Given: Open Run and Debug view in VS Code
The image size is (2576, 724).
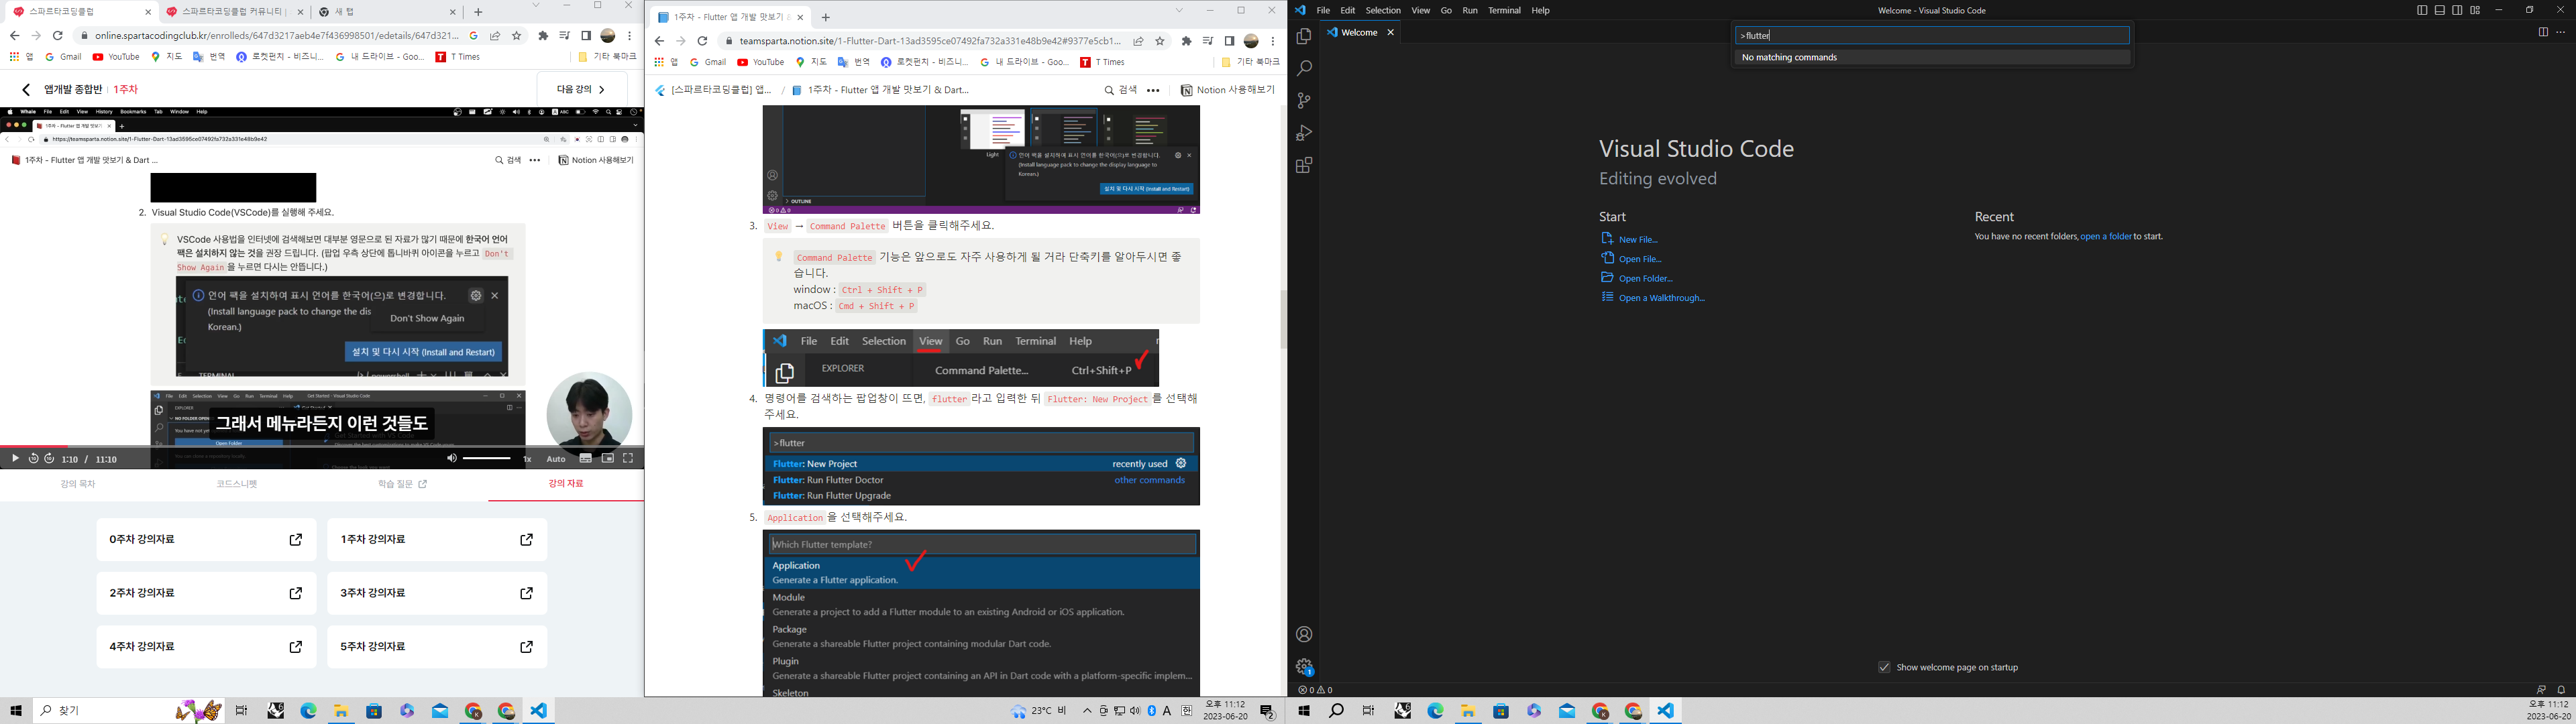Looking at the screenshot, I should pos(1304,133).
